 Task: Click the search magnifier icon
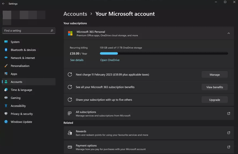[x=52, y=31]
